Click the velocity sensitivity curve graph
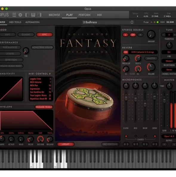 [11, 89]
